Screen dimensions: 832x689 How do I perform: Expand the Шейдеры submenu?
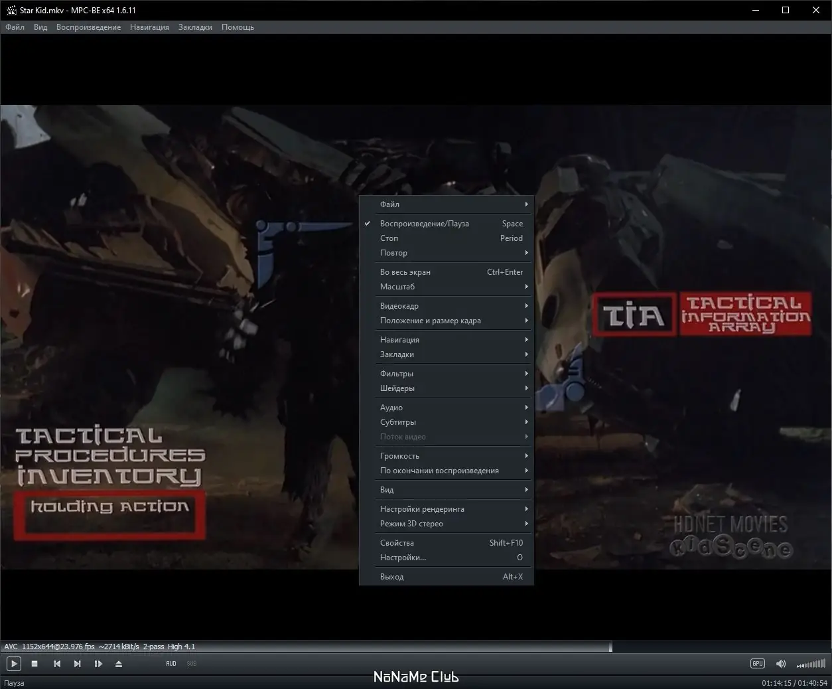click(447, 388)
